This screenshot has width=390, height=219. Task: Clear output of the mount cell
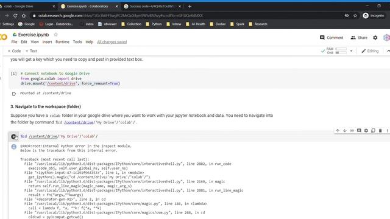[14, 94]
